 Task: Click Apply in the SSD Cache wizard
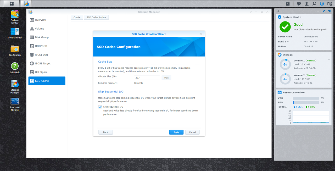pos(176,132)
